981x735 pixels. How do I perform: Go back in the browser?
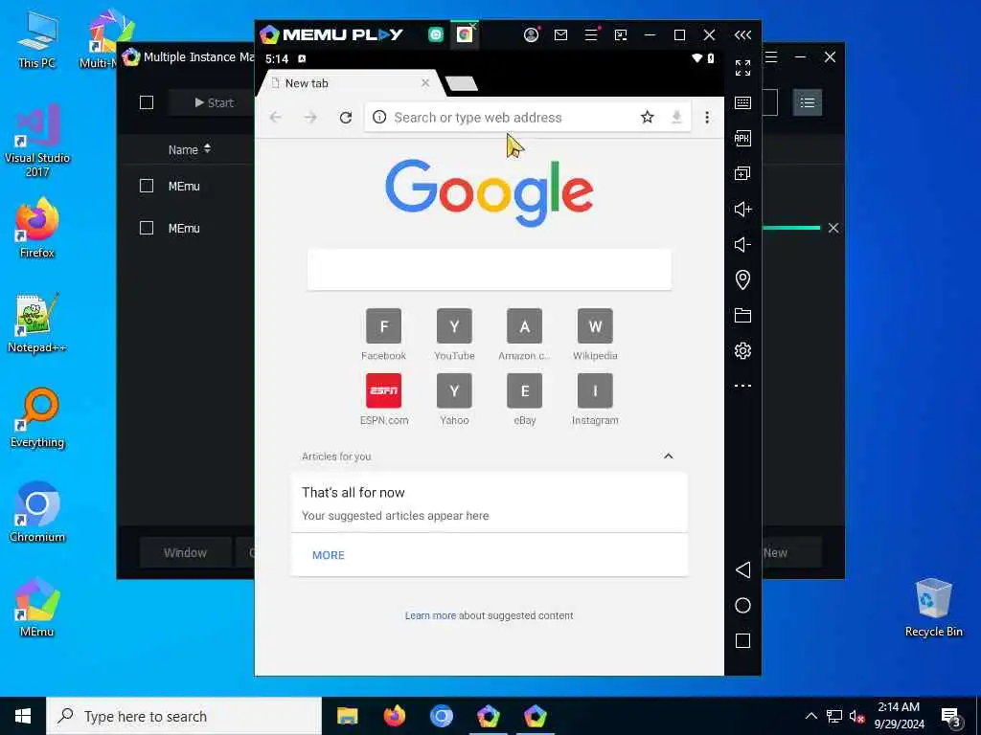click(x=275, y=118)
